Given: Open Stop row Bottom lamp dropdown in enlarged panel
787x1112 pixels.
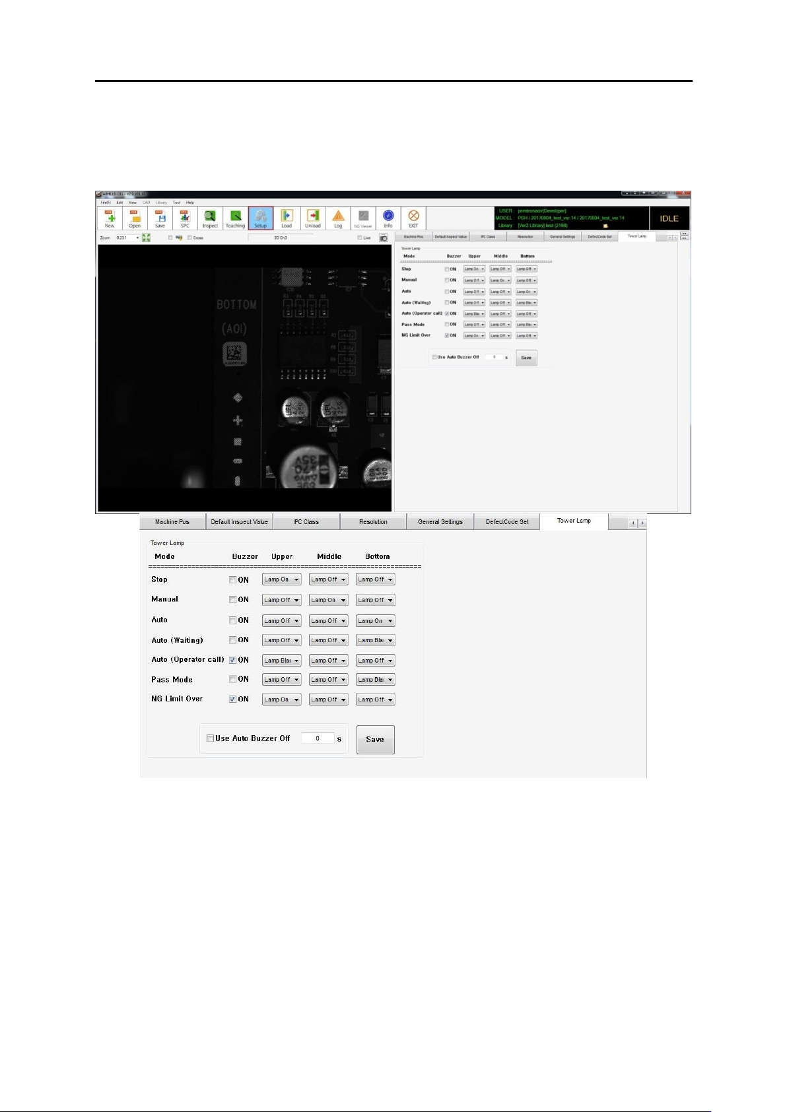Looking at the screenshot, I should click(x=375, y=579).
